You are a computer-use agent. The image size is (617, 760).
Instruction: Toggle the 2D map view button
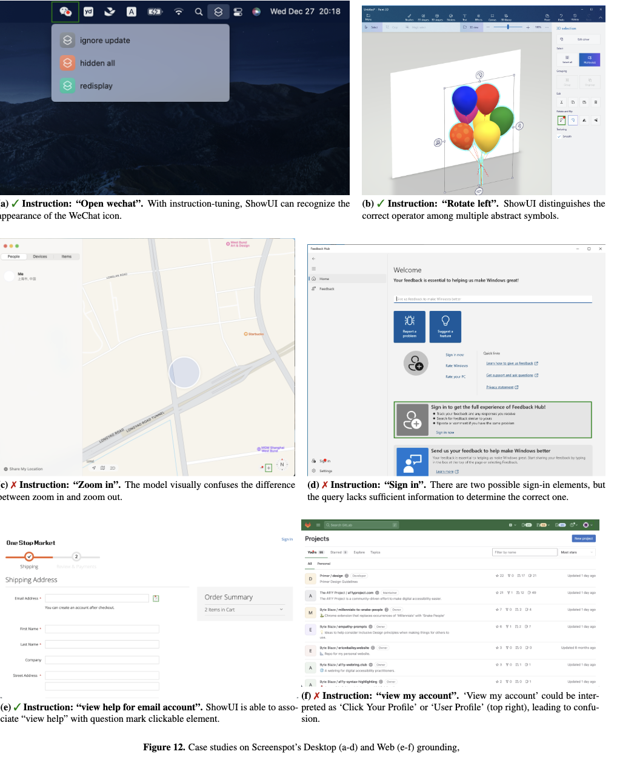[112, 468]
